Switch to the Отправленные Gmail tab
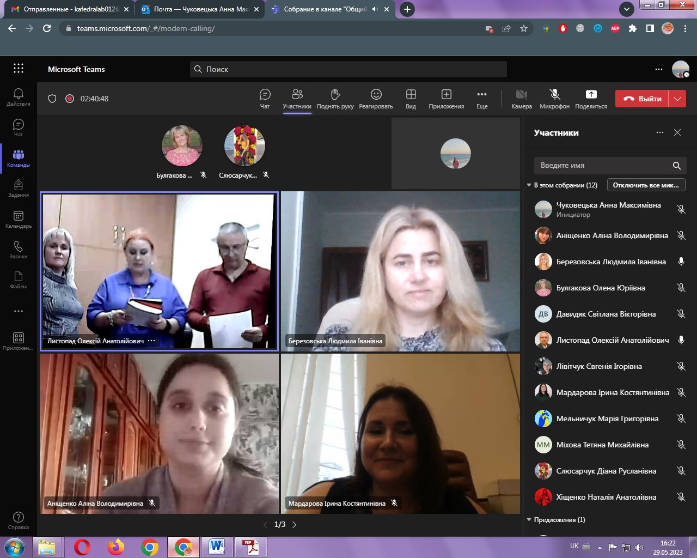The height and width of the screenshot is (558, 697). pyautogui.click(x=69, y=9)
